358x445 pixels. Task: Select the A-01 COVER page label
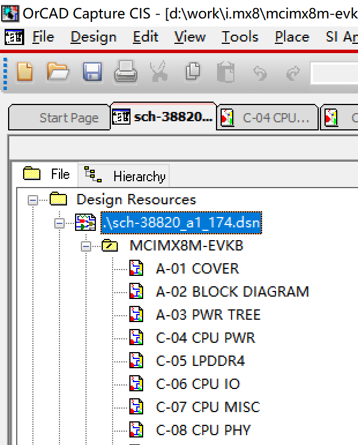(x=197, y=268)
